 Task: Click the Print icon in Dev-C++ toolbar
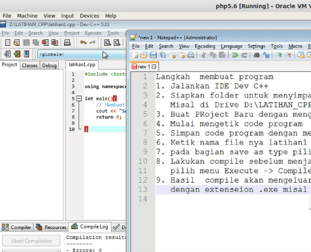tap(67, 43)
